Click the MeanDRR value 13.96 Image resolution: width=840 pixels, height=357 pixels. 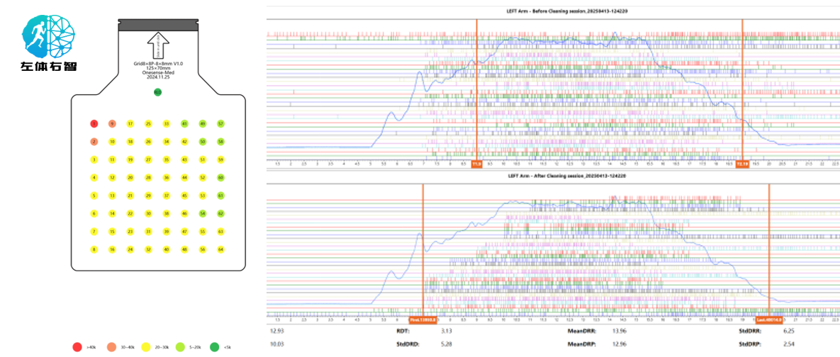pos(620,331)
